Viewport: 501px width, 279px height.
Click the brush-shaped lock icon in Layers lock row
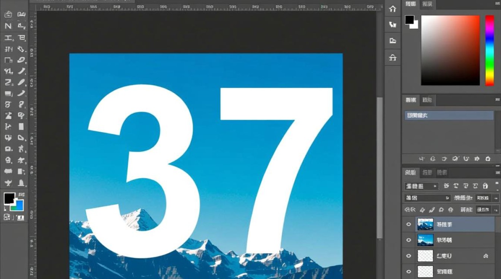[x=432, y=210]
